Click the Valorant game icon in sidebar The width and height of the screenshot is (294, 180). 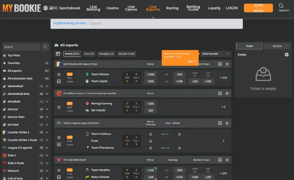4,171
